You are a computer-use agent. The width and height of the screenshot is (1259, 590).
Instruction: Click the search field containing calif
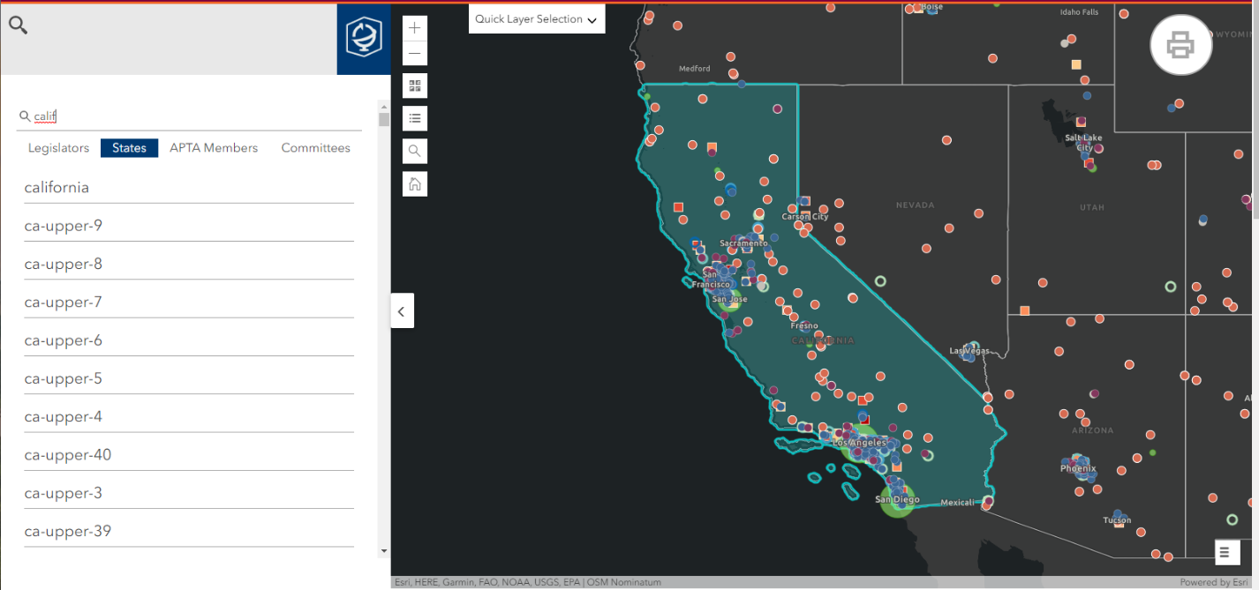[x=189, y=116]
